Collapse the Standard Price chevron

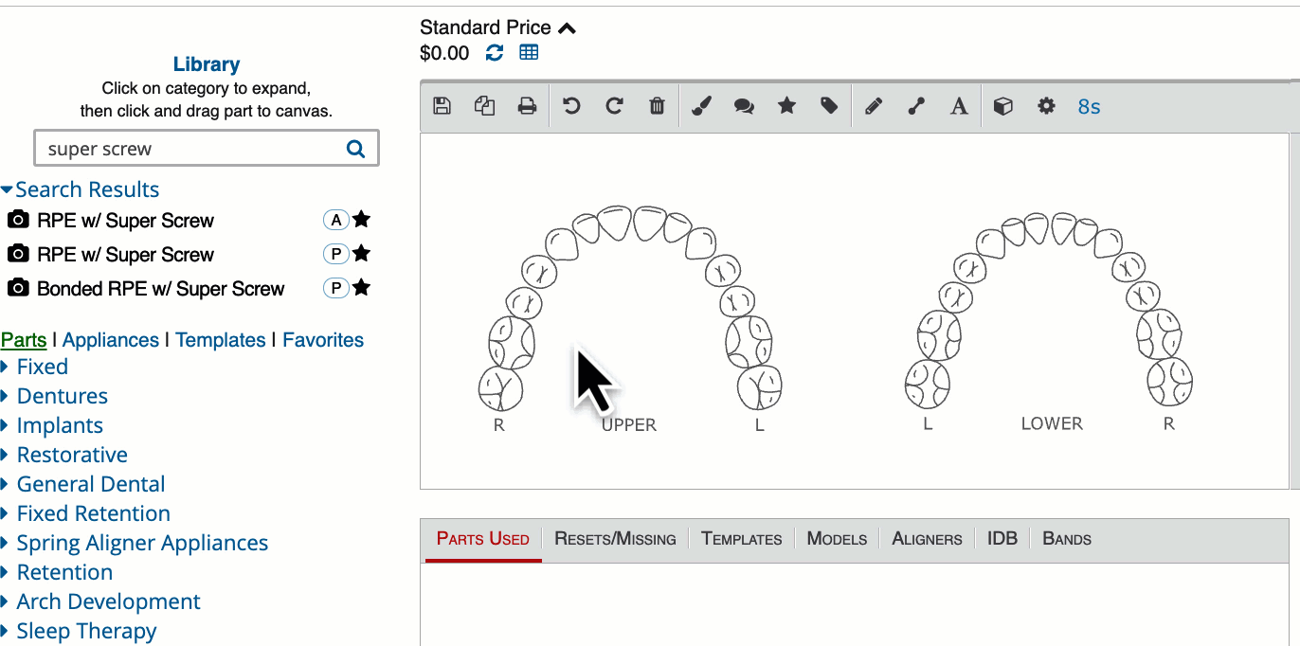tap(567, 28)
